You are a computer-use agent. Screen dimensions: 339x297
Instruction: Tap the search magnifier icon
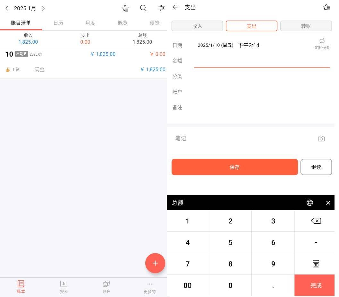click(x=143, y=8)
